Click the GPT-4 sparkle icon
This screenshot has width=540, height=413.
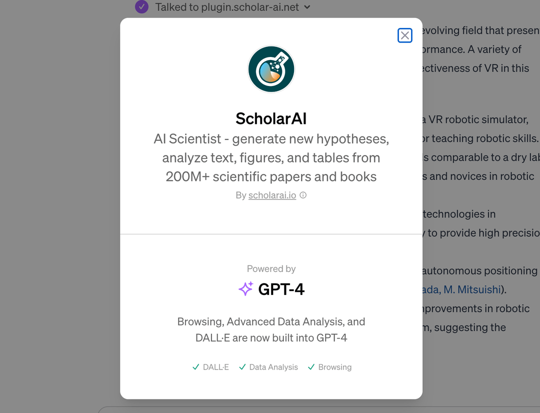coord(245,289)
